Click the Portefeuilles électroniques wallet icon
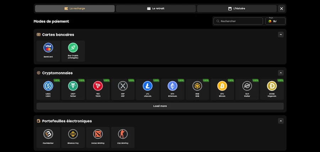Viewport: 320px width, 152px height. pos(38,121)
